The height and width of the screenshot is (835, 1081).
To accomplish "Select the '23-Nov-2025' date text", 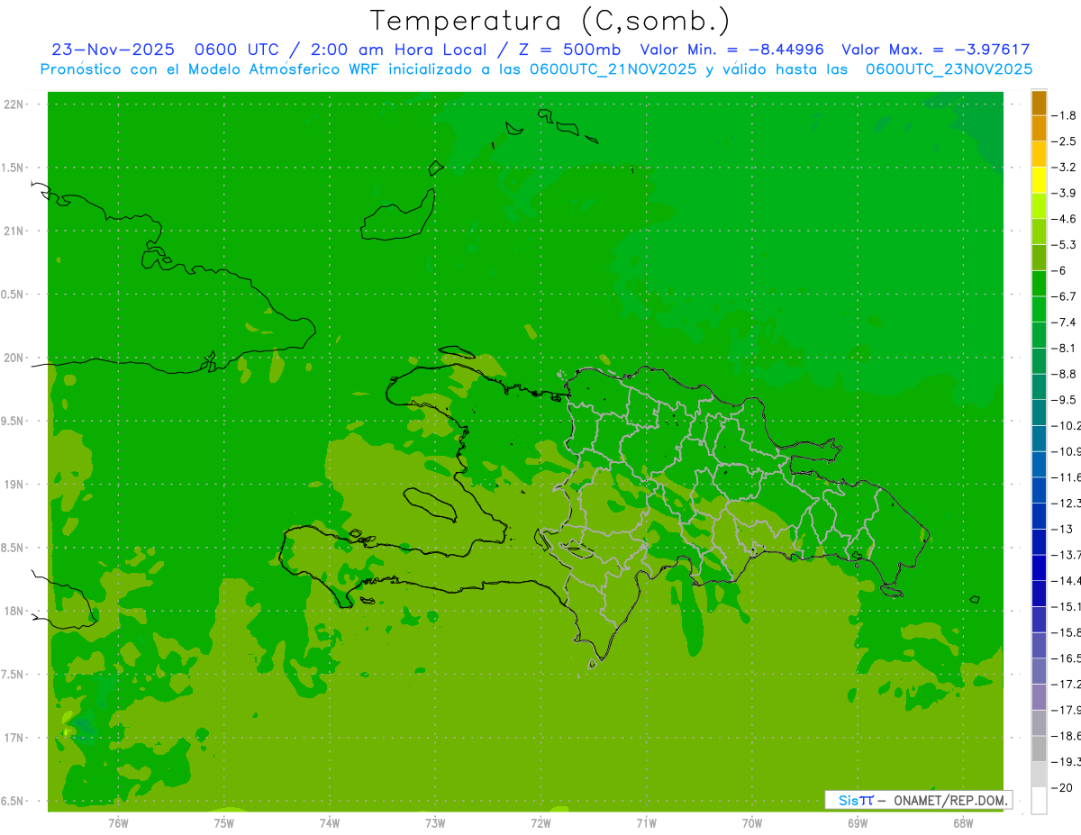I will coord(113,50).
